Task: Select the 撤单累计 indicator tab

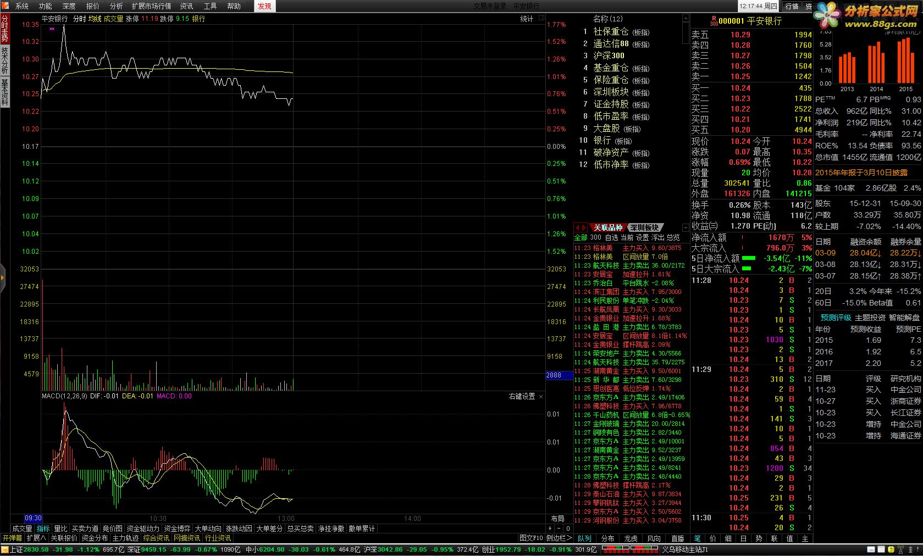Action: tap(362, 529)
